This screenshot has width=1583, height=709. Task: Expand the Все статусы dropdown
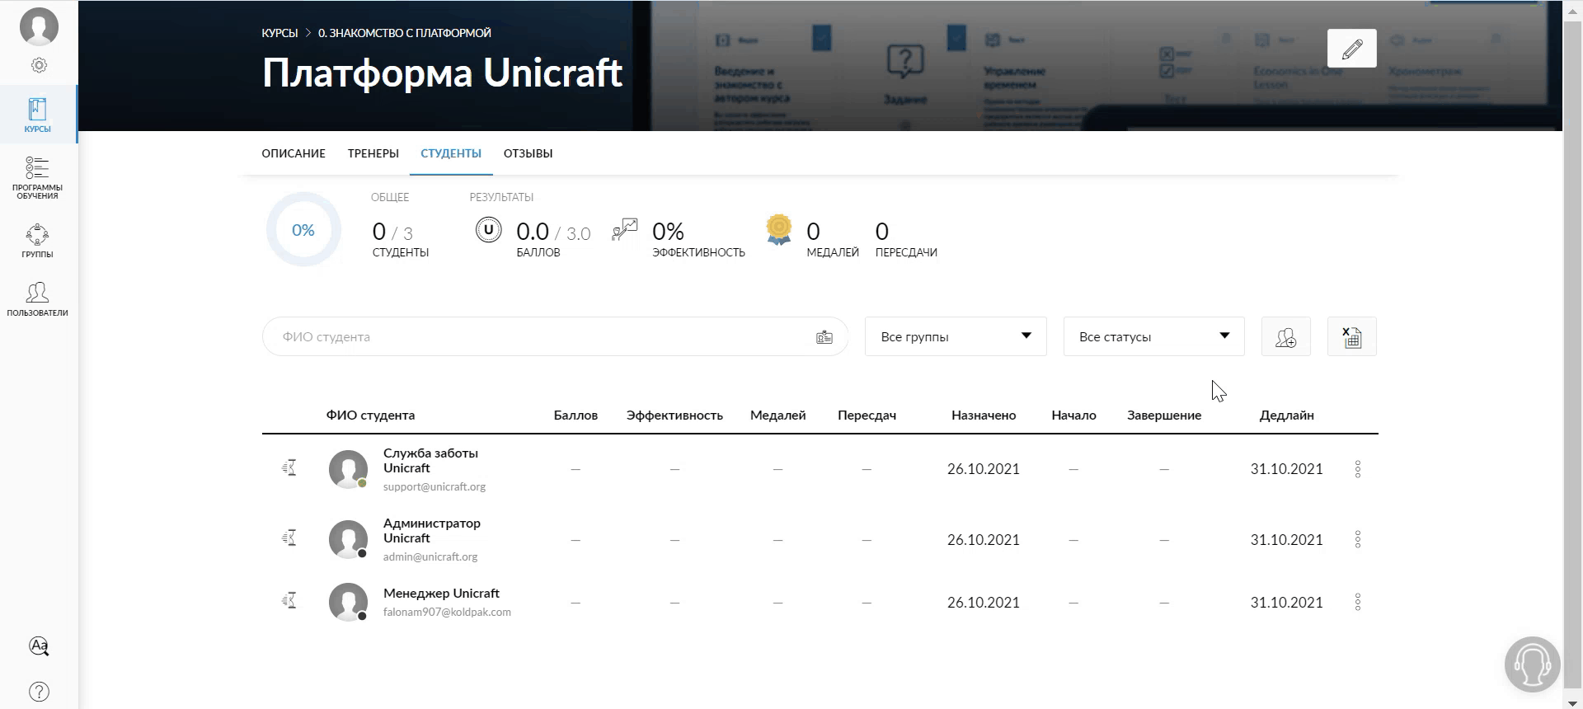pyautogui.click(x=1154, y=336)
